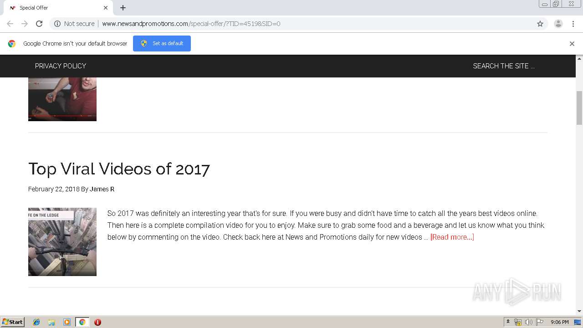Image resolution: width=583 pixels, height=328 pixels.
Task: Close the Special Offer tab
Action: point(106,8)
